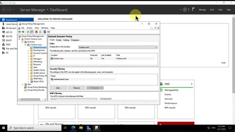Switch to the Settings tab
The image size is (235, 132).
point(66,40)
